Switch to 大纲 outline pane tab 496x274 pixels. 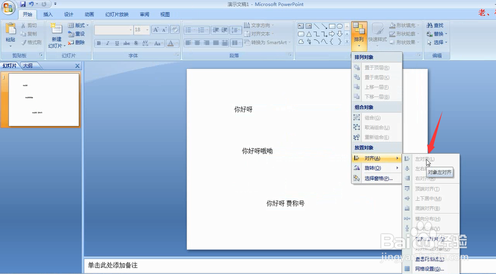tap(28, 66)
